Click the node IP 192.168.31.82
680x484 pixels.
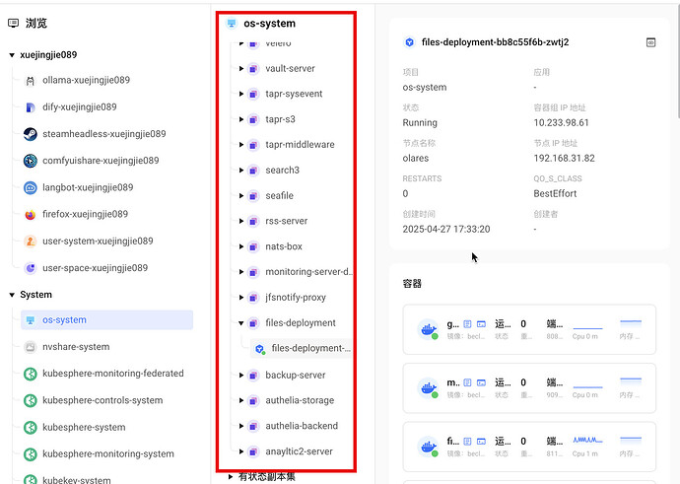pos(564,159)
